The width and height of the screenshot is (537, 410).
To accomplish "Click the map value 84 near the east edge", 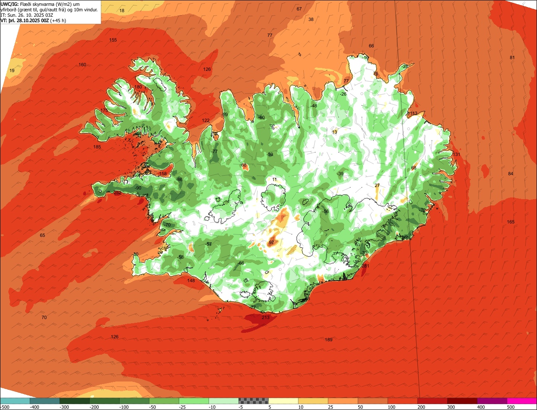I will click(511, 174).
